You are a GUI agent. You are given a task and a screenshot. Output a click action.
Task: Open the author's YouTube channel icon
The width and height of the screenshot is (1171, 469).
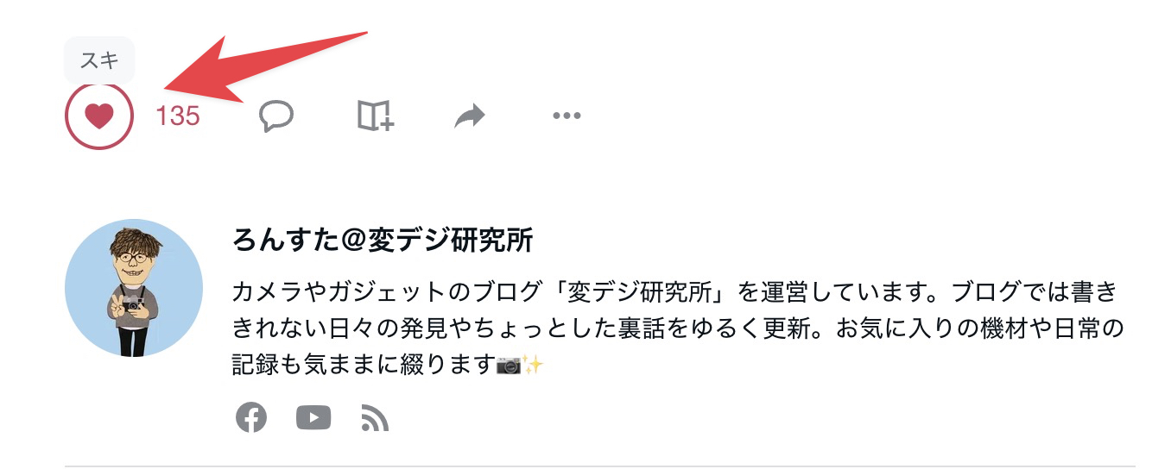coord(313,418)
